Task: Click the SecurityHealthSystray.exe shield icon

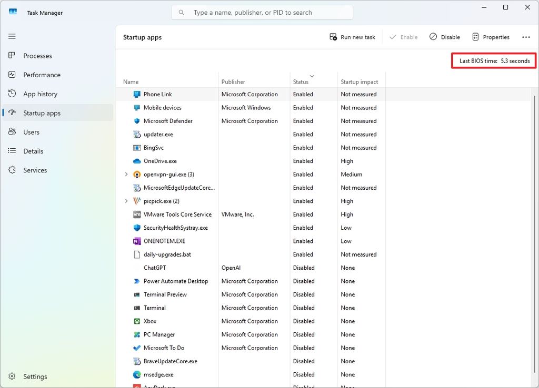Action: tap(137, 228)
